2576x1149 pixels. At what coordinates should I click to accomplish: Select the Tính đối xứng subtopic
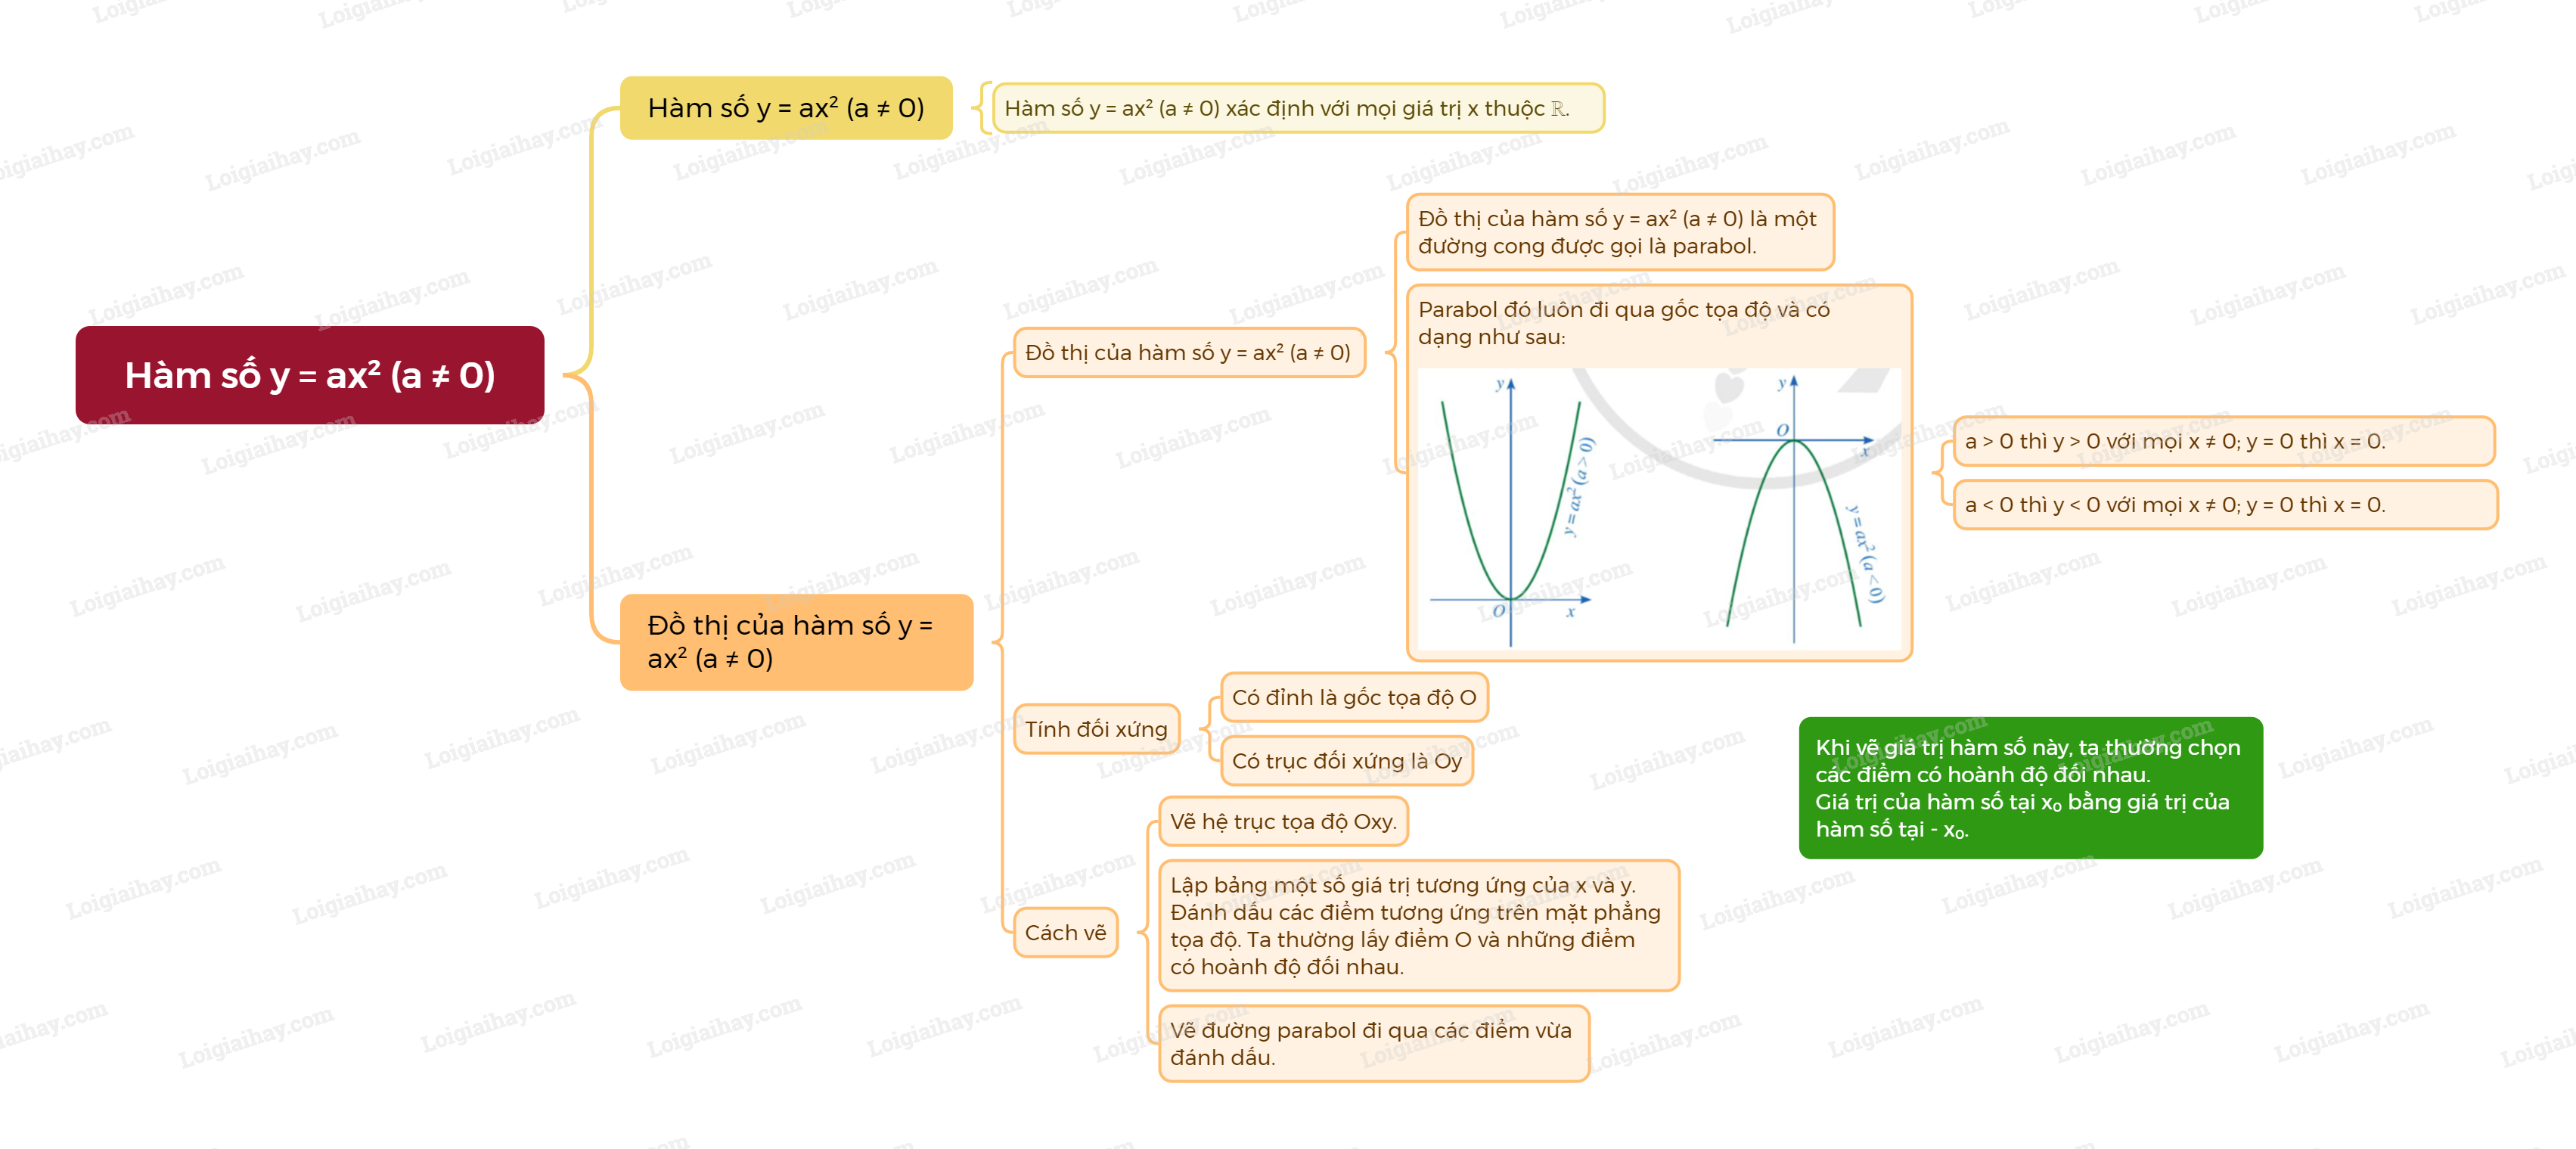pos(1096,729)
